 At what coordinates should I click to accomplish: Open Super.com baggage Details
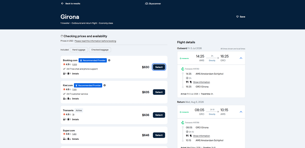click(x=75, y=139)
